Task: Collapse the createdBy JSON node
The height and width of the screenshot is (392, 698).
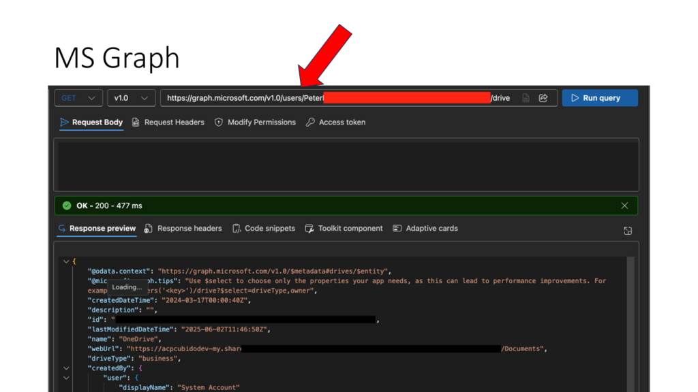Action: point(66,368)
